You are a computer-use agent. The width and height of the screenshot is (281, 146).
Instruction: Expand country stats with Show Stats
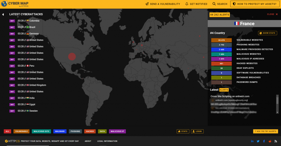point(268,33)
